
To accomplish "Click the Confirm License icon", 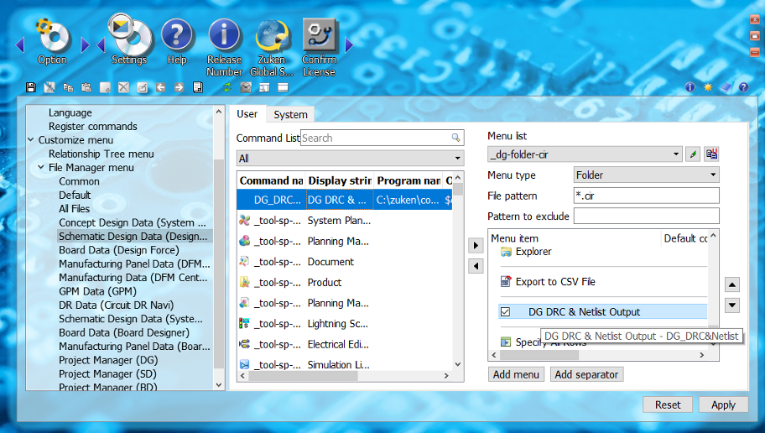I will pos(319,38).
